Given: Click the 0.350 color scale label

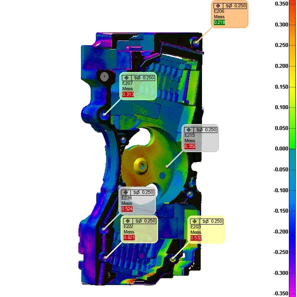Looking at the screenshot, I should coord(281,4).
